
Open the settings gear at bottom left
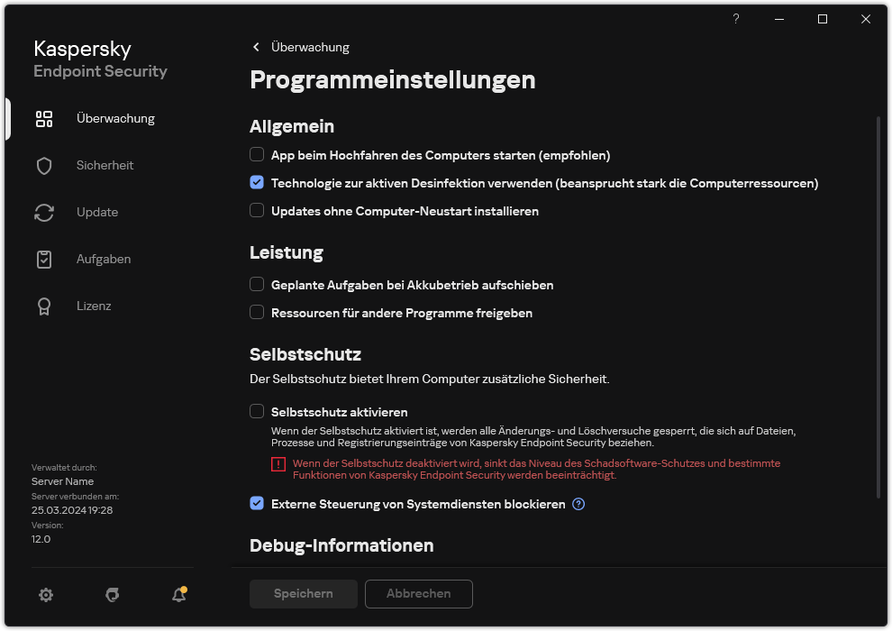coord(45,595)
